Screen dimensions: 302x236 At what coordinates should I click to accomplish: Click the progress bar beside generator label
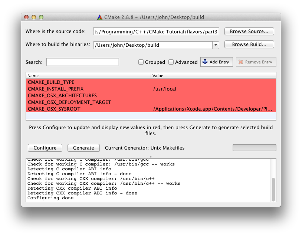tap(254, 148)
